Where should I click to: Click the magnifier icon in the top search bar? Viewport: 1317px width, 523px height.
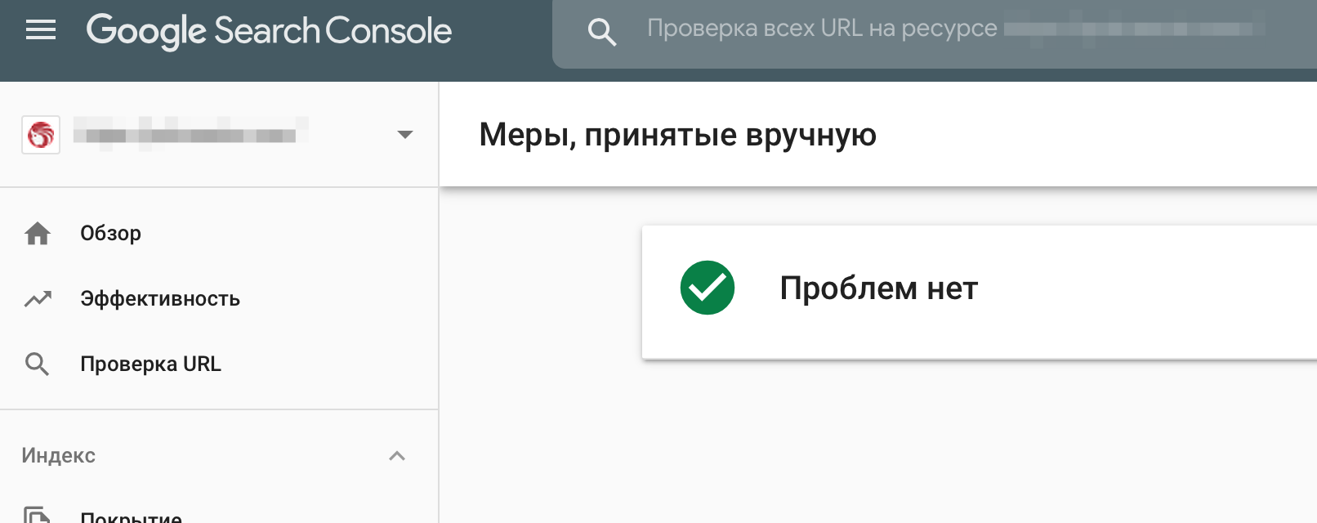pyautogui.click(x=601, y=32)
